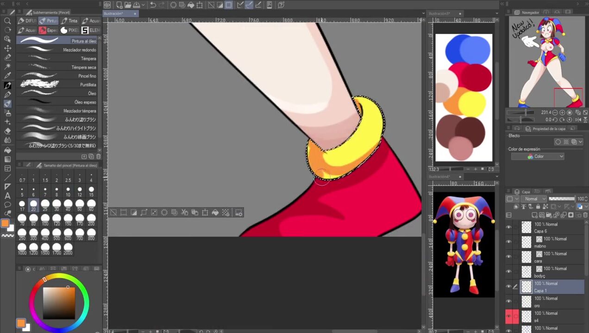Select the bodyç layer thumbnail

pos(526,272)
